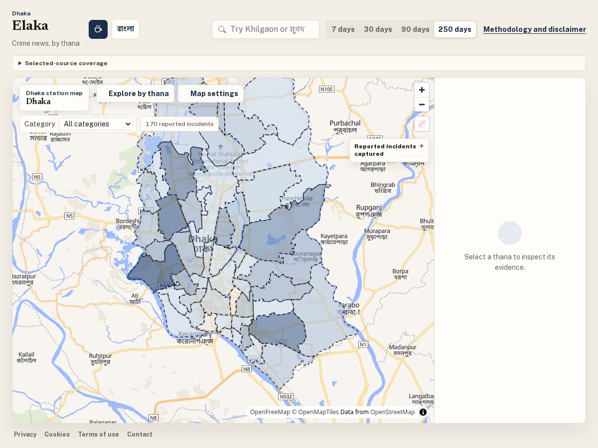The image size is (598, 448).
Task: Open the Cookies page
Action: (57, 435)
